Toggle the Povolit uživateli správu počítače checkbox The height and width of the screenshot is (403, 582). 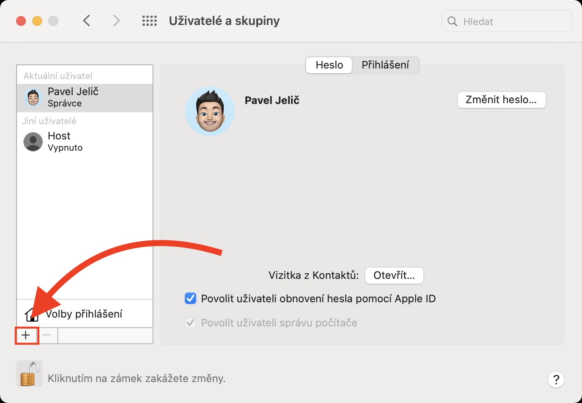(191, 323)
